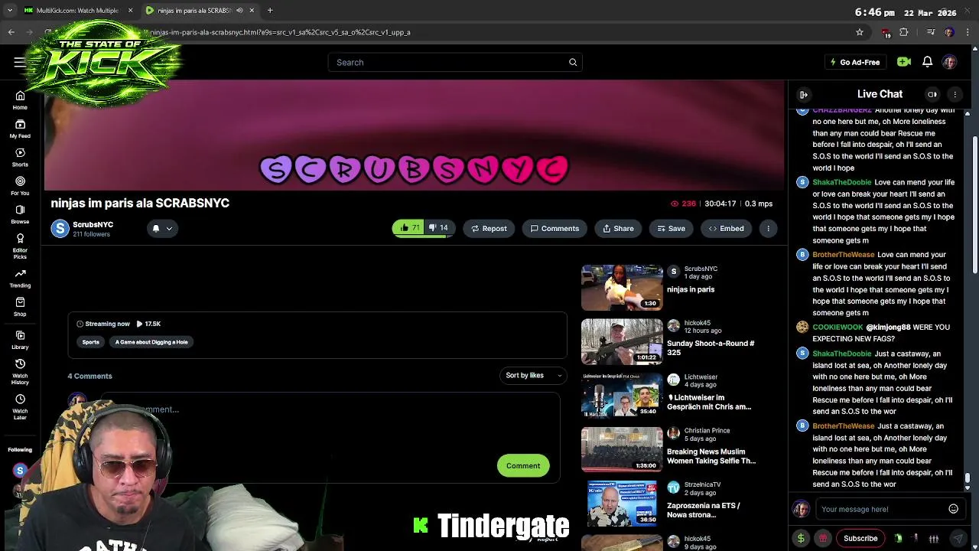Dislike the video with thumbs down
979x551 pixels.
coord(439,227)
